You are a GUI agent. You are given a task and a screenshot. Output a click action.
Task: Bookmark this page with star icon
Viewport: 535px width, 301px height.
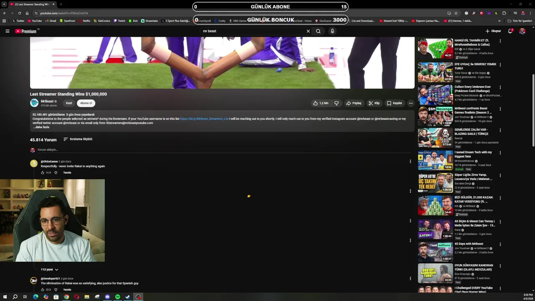click(x=456, y=13)
